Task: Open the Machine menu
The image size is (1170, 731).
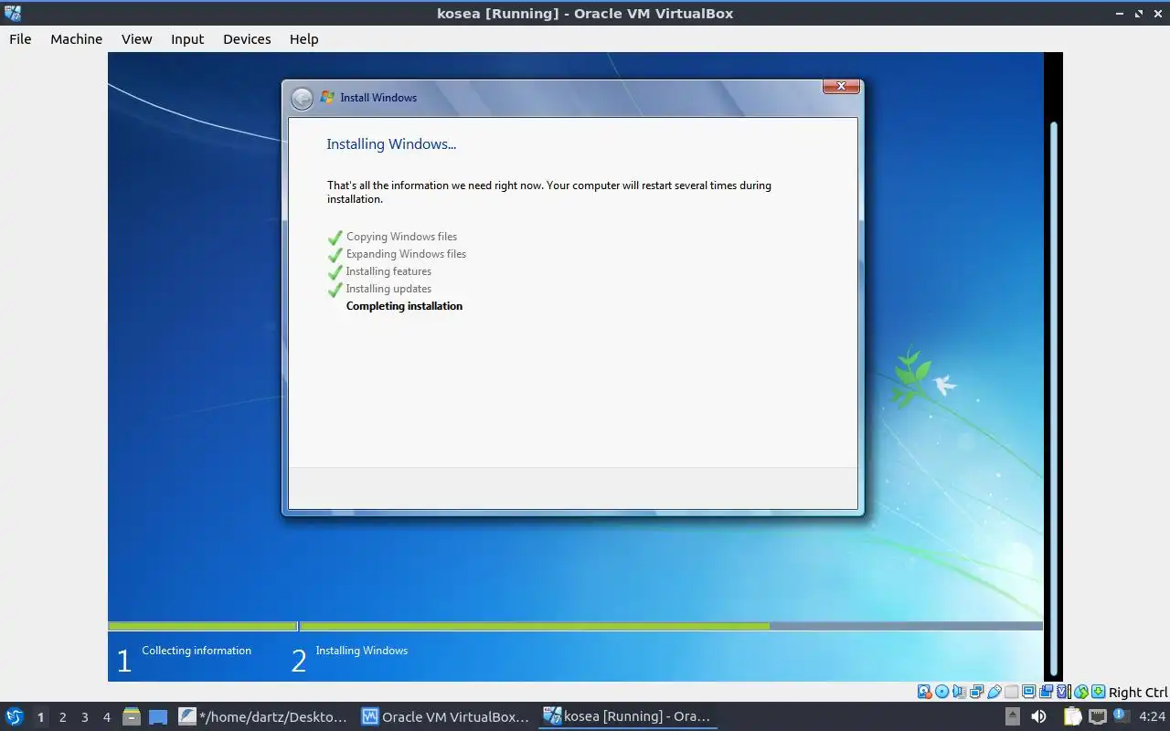Action: pos(76,38)
